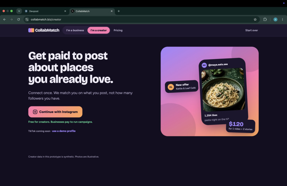The width and height of the screenshot is (287, 186).
Task: Expand the tab search dropdown arrow
Action: point(19,11)
